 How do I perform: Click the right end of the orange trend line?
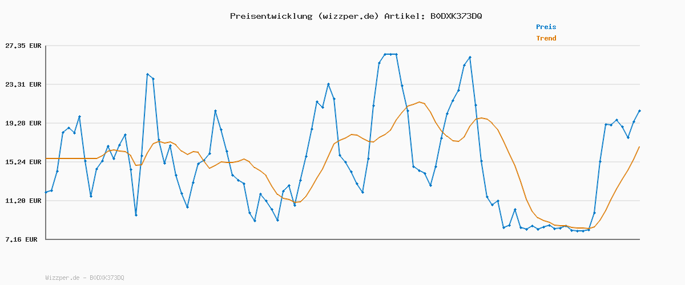point(639,147)
